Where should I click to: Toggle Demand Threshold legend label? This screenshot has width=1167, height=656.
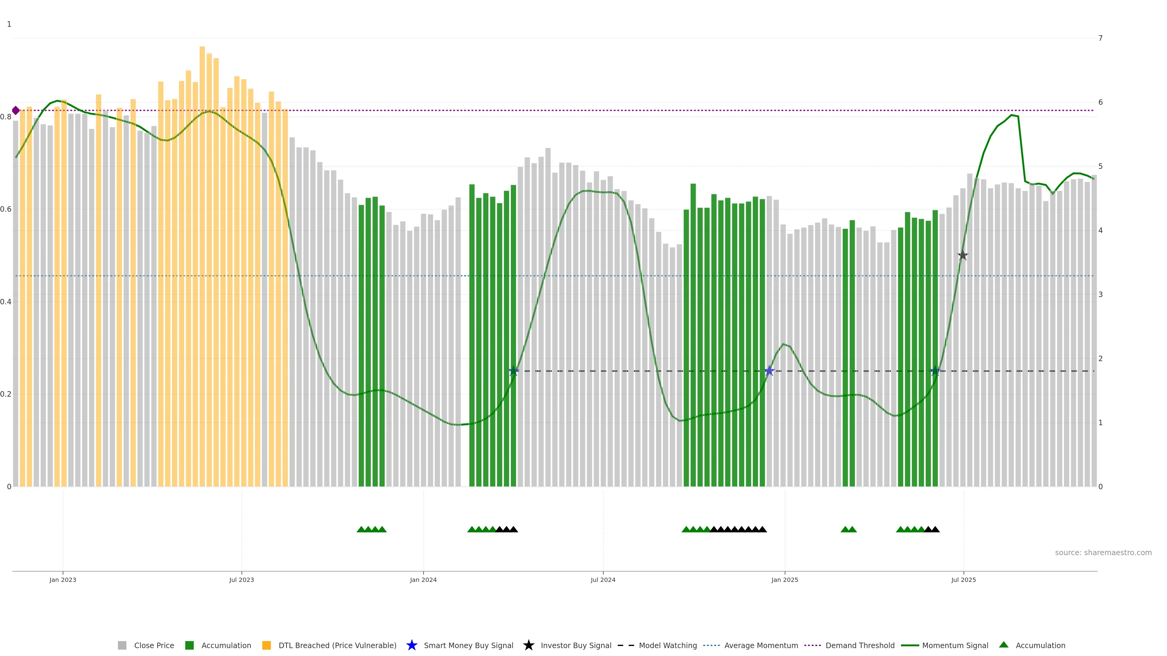859,645
